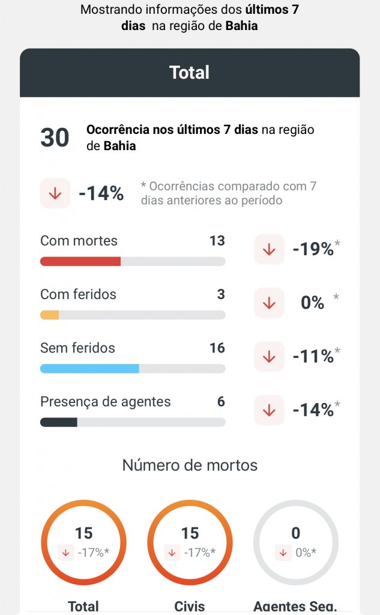Click the blue Sem feridos progress bar
The width and height of the screenshot is (380, 615).
tap(89, 368)
